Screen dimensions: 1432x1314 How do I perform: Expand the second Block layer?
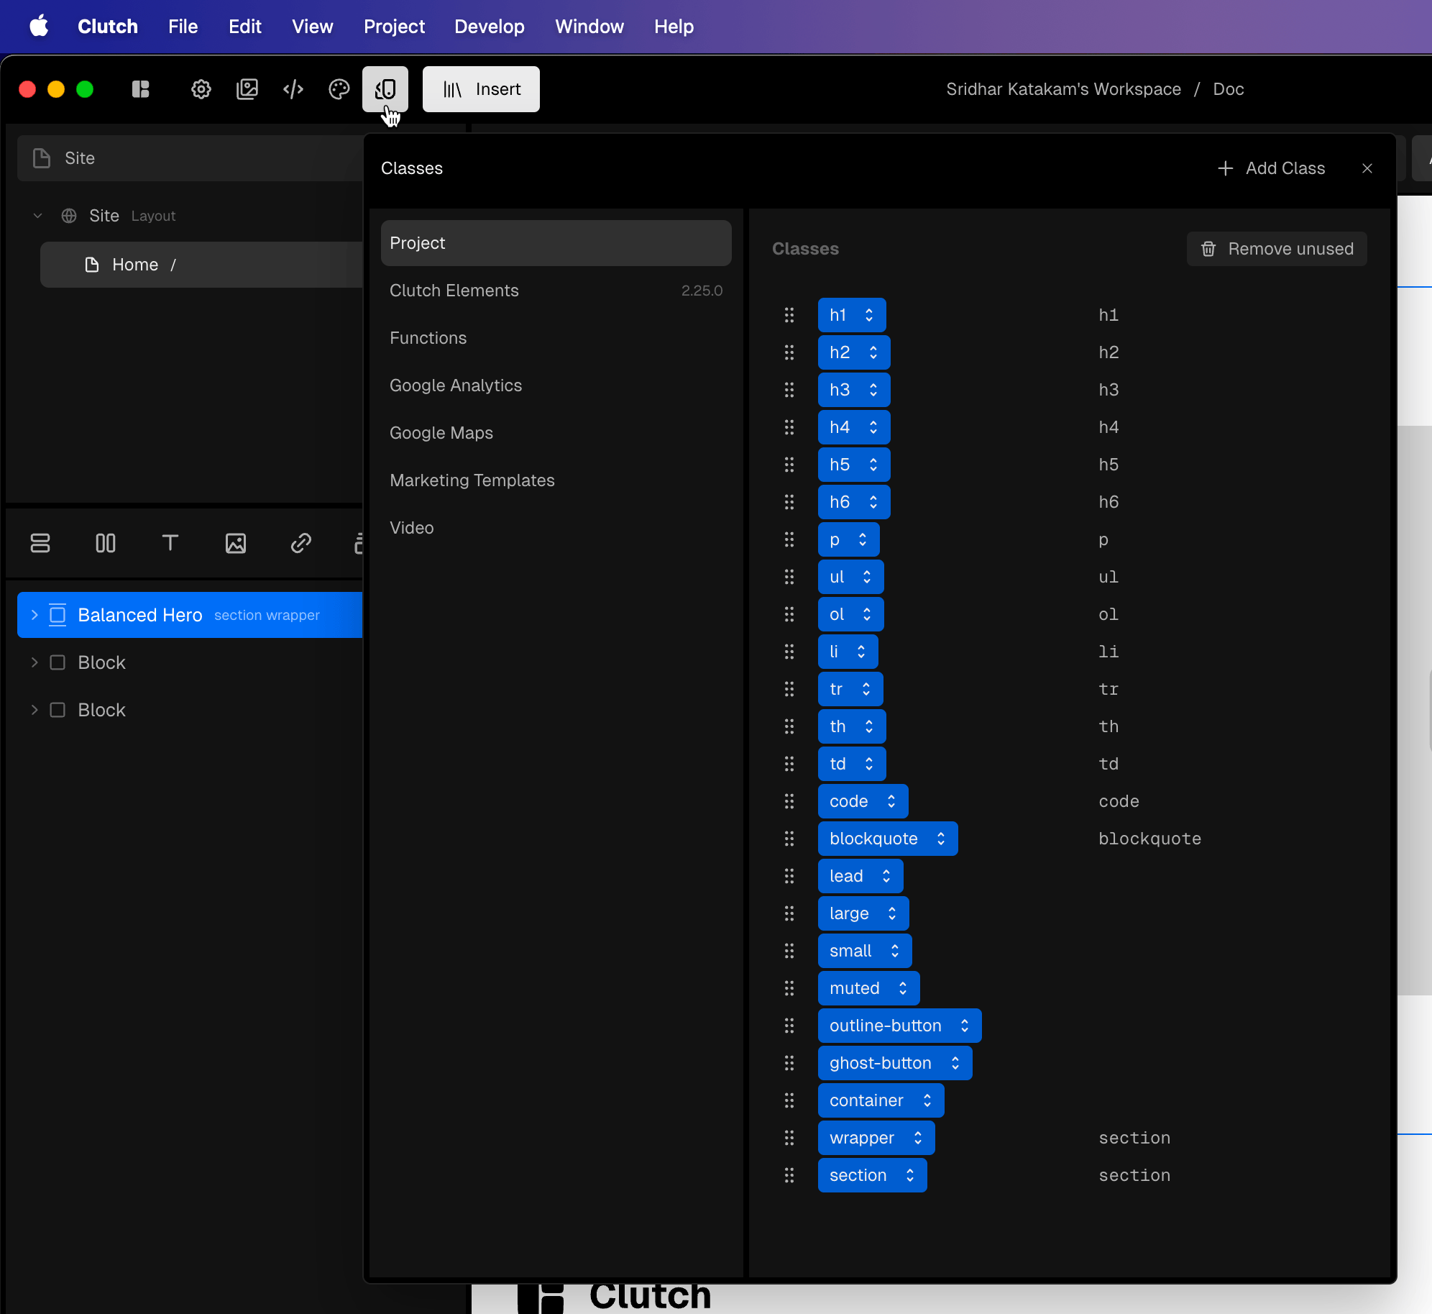pos(35,710)
